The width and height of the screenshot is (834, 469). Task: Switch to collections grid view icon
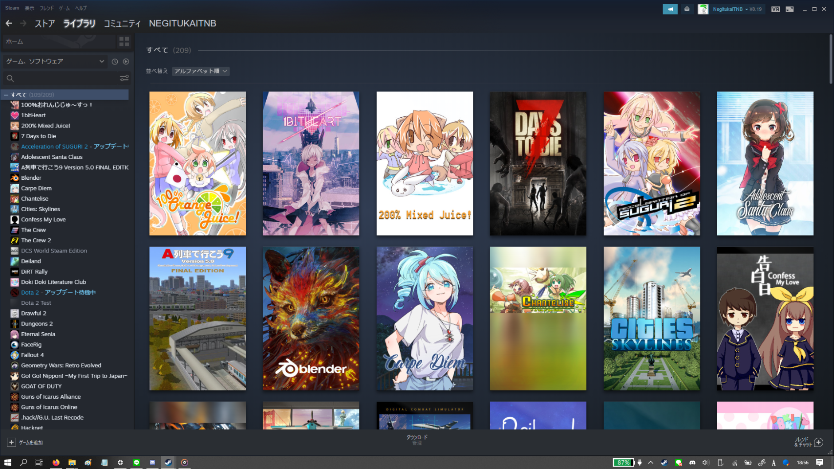tap(124, 42)
